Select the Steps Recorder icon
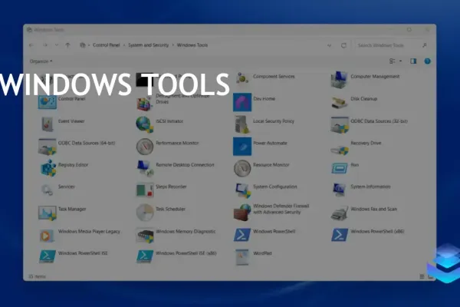The height and width of the screenshot is (307, 460). tap(145, 190)
